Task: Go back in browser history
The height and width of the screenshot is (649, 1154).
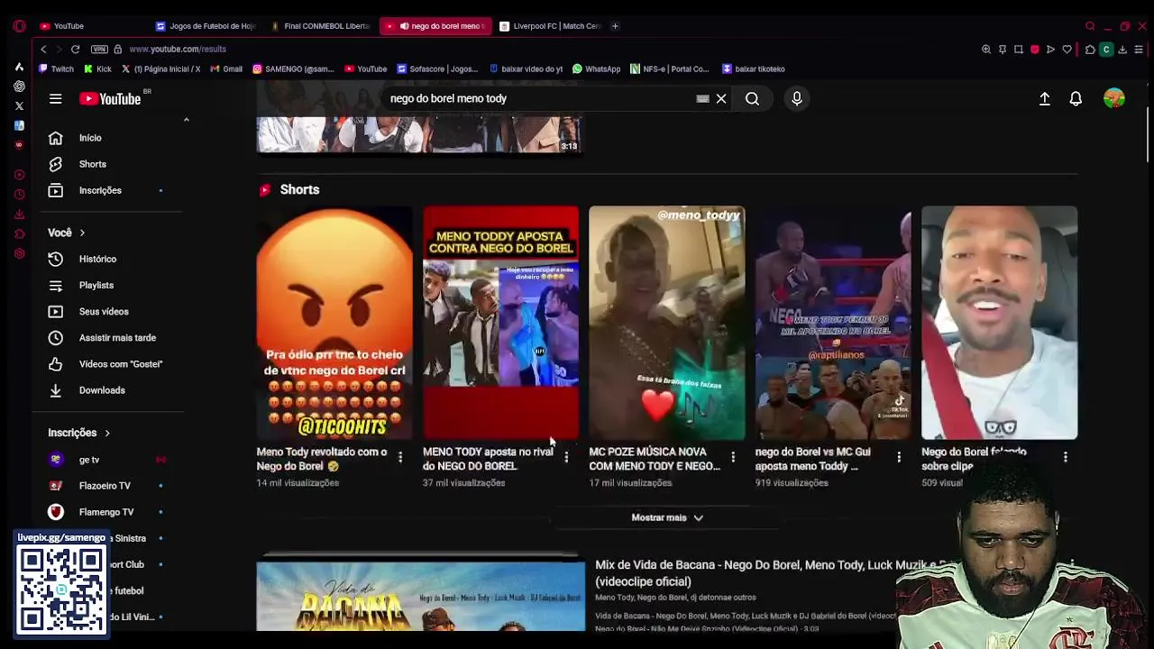Action: pyautogui.click(x=43, y=50)
